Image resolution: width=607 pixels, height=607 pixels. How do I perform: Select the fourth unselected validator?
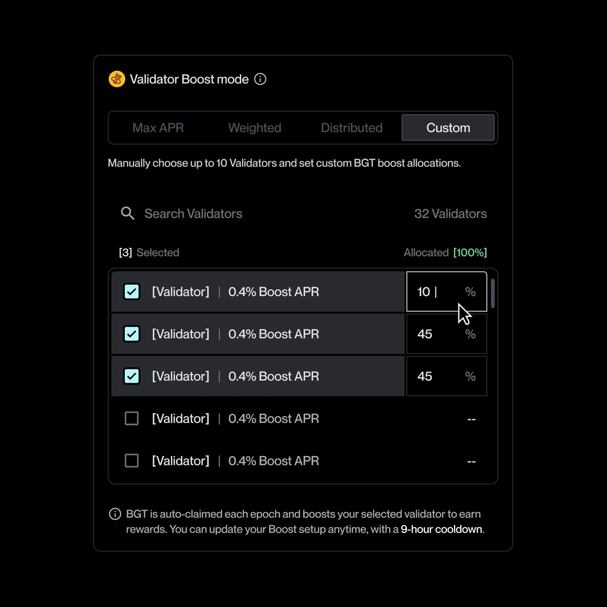tap(131, 418)
